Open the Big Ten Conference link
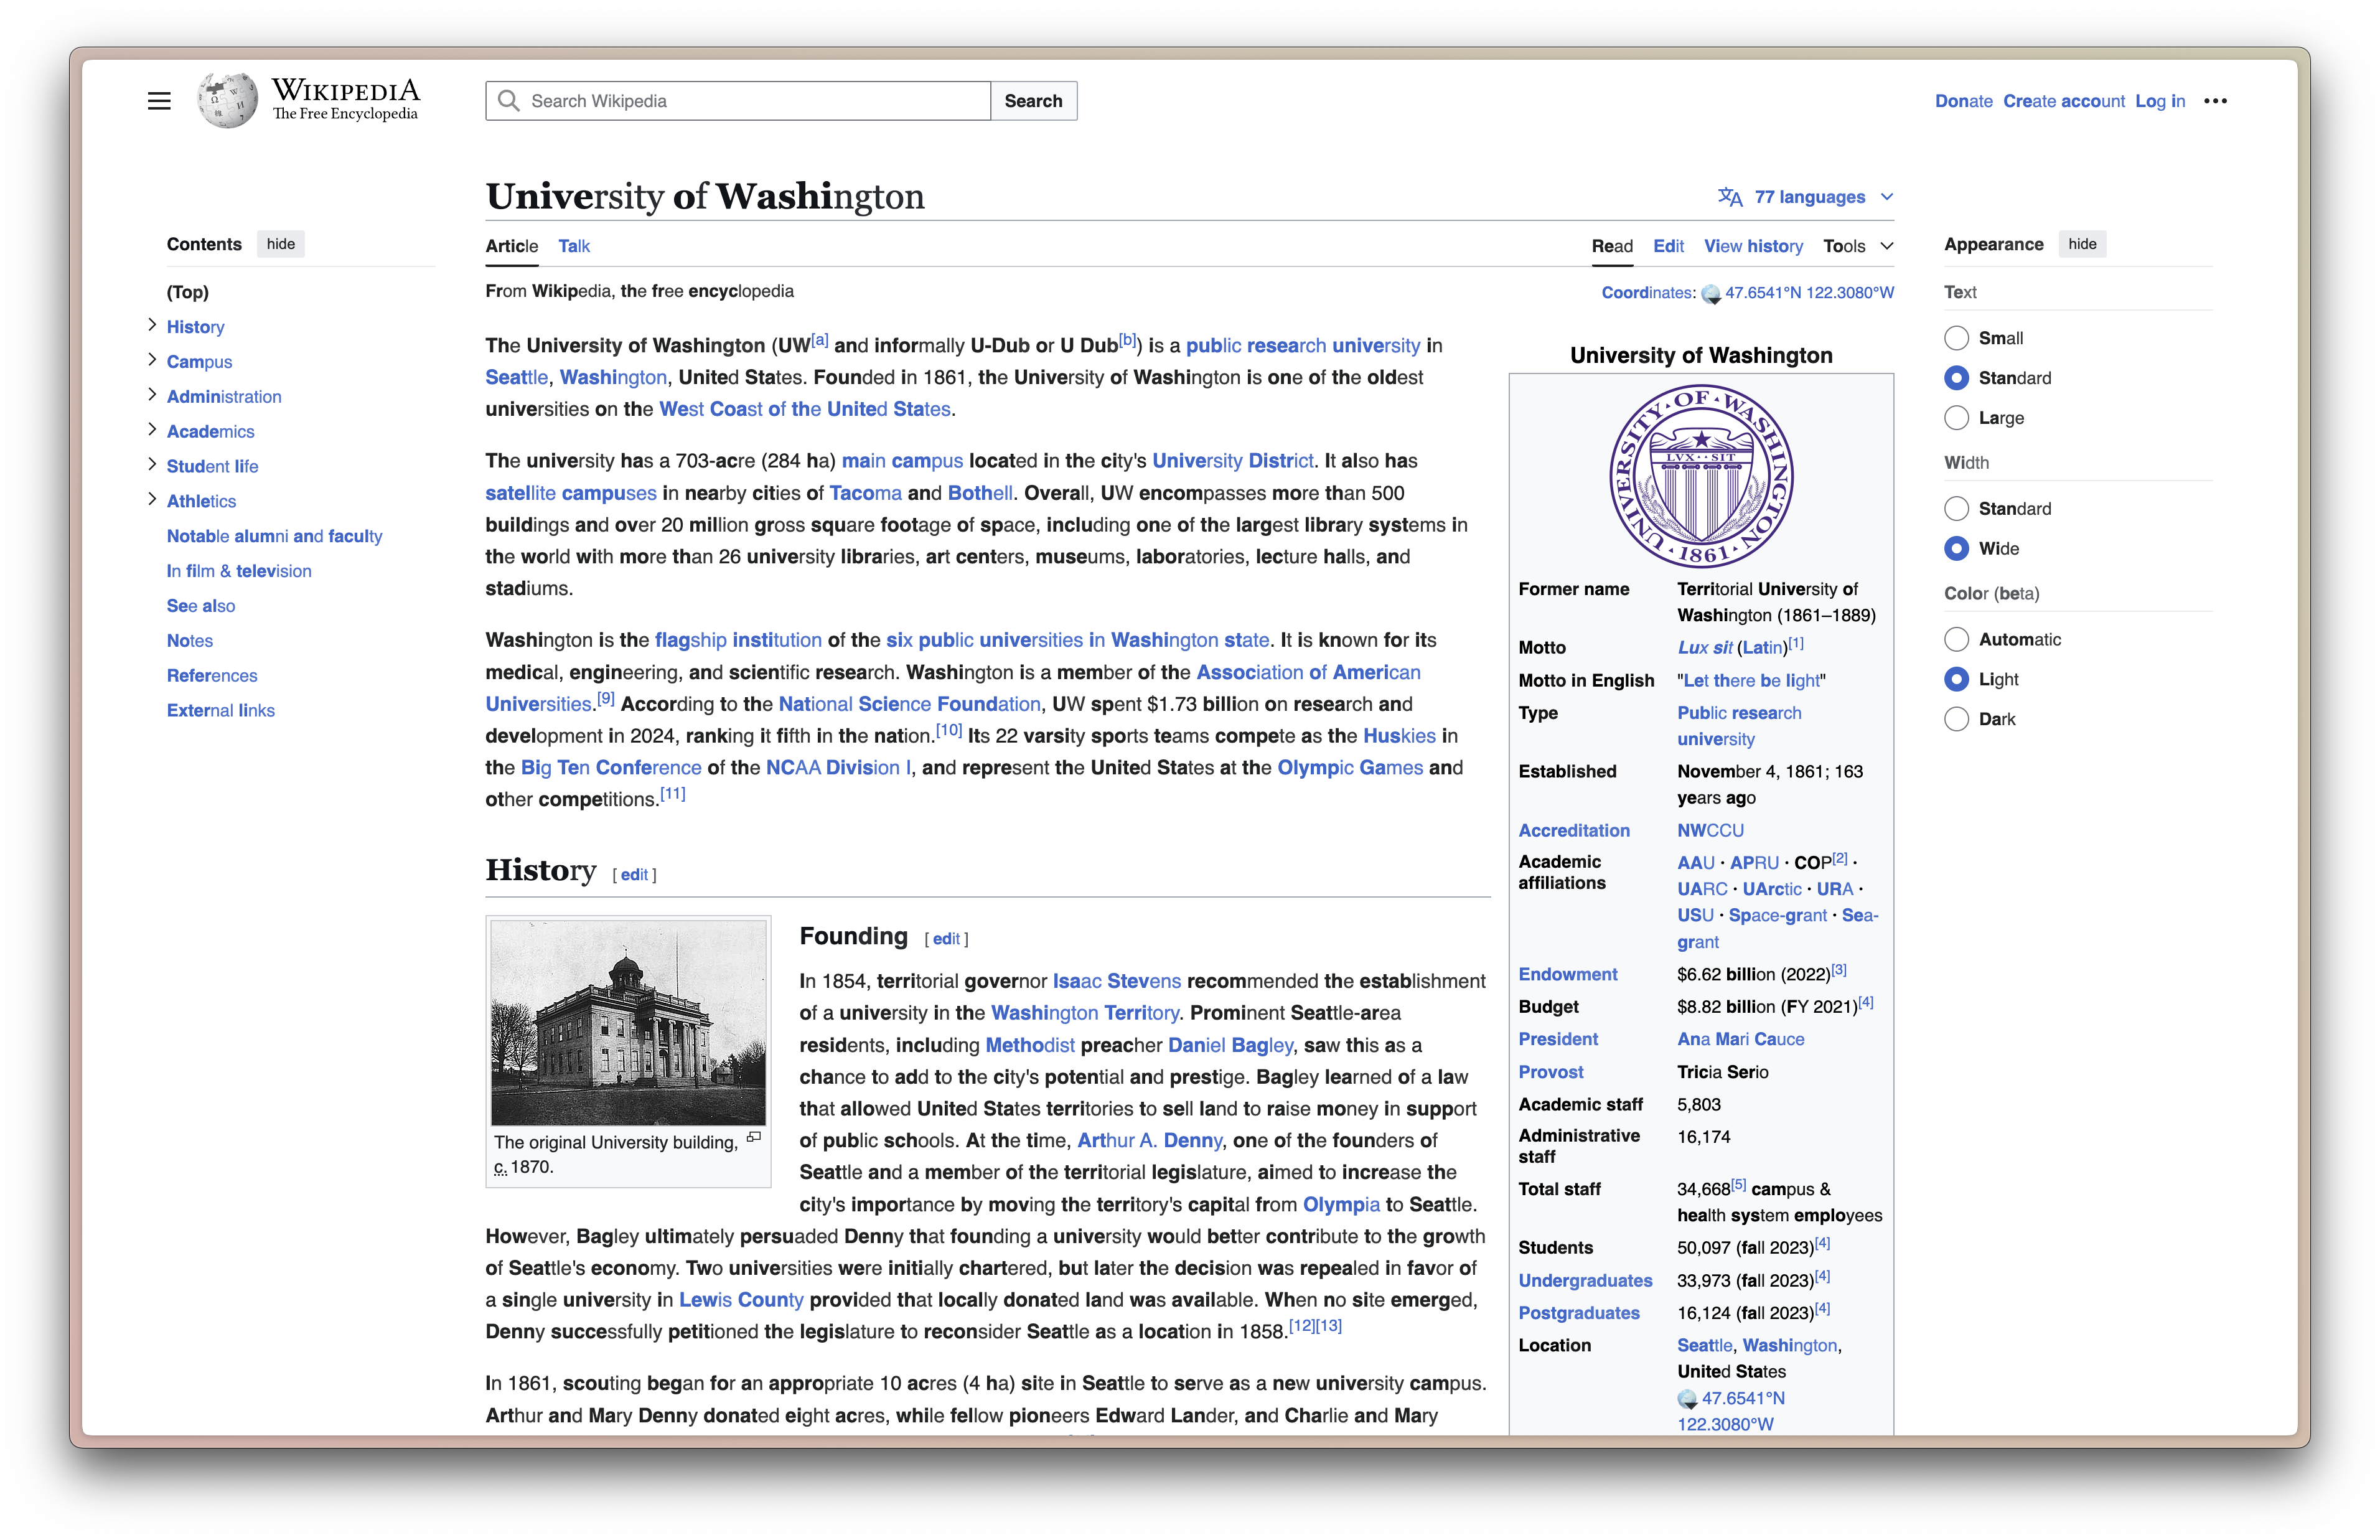 611,768
